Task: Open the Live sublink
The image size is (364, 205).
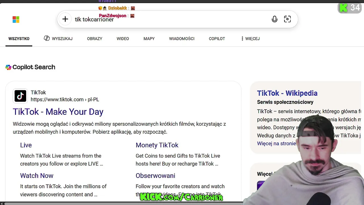Action: pos(26,145)
